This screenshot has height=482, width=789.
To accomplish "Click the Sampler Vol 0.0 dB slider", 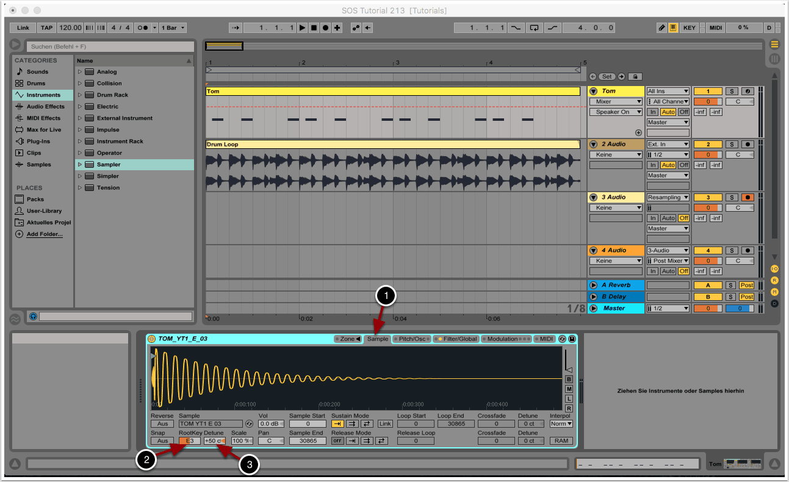I will pyautogui.click(x=271, y=424).
